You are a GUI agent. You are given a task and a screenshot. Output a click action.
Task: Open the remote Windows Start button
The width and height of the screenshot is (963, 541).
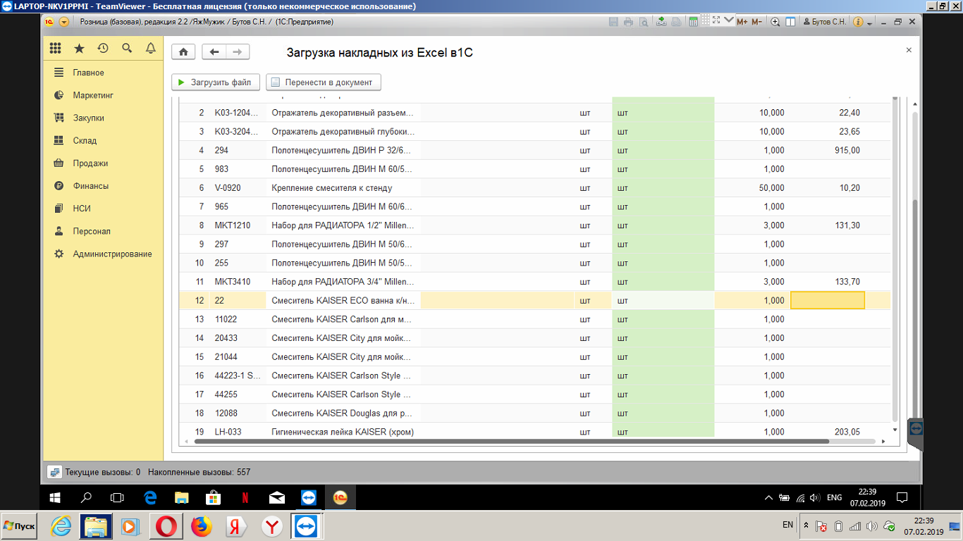click(54, 497)
